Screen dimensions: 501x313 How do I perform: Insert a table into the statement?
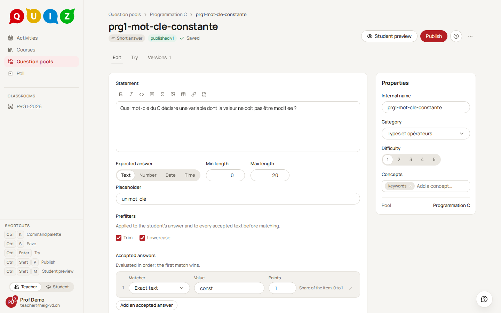[x=183, y=94]
